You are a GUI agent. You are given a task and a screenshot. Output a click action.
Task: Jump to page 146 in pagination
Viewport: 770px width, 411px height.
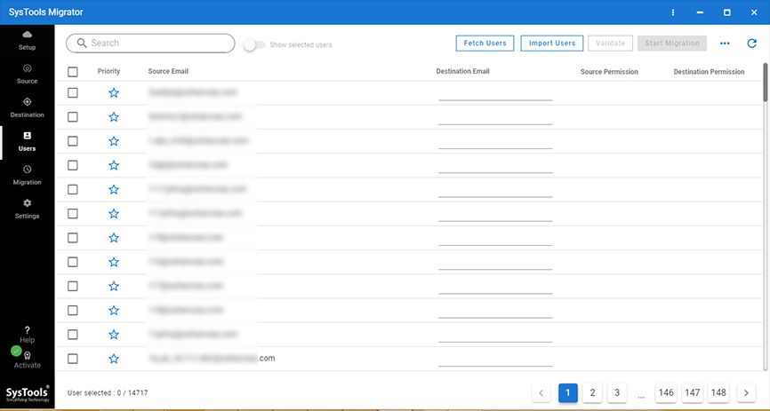pos(666,393)
